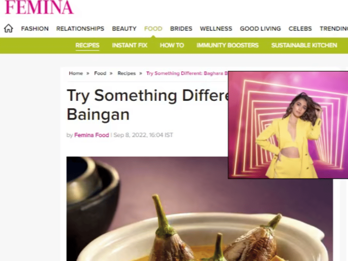Open the Fashion menu item
Viewport: 348px width, 261px height.
click(35, 29)
